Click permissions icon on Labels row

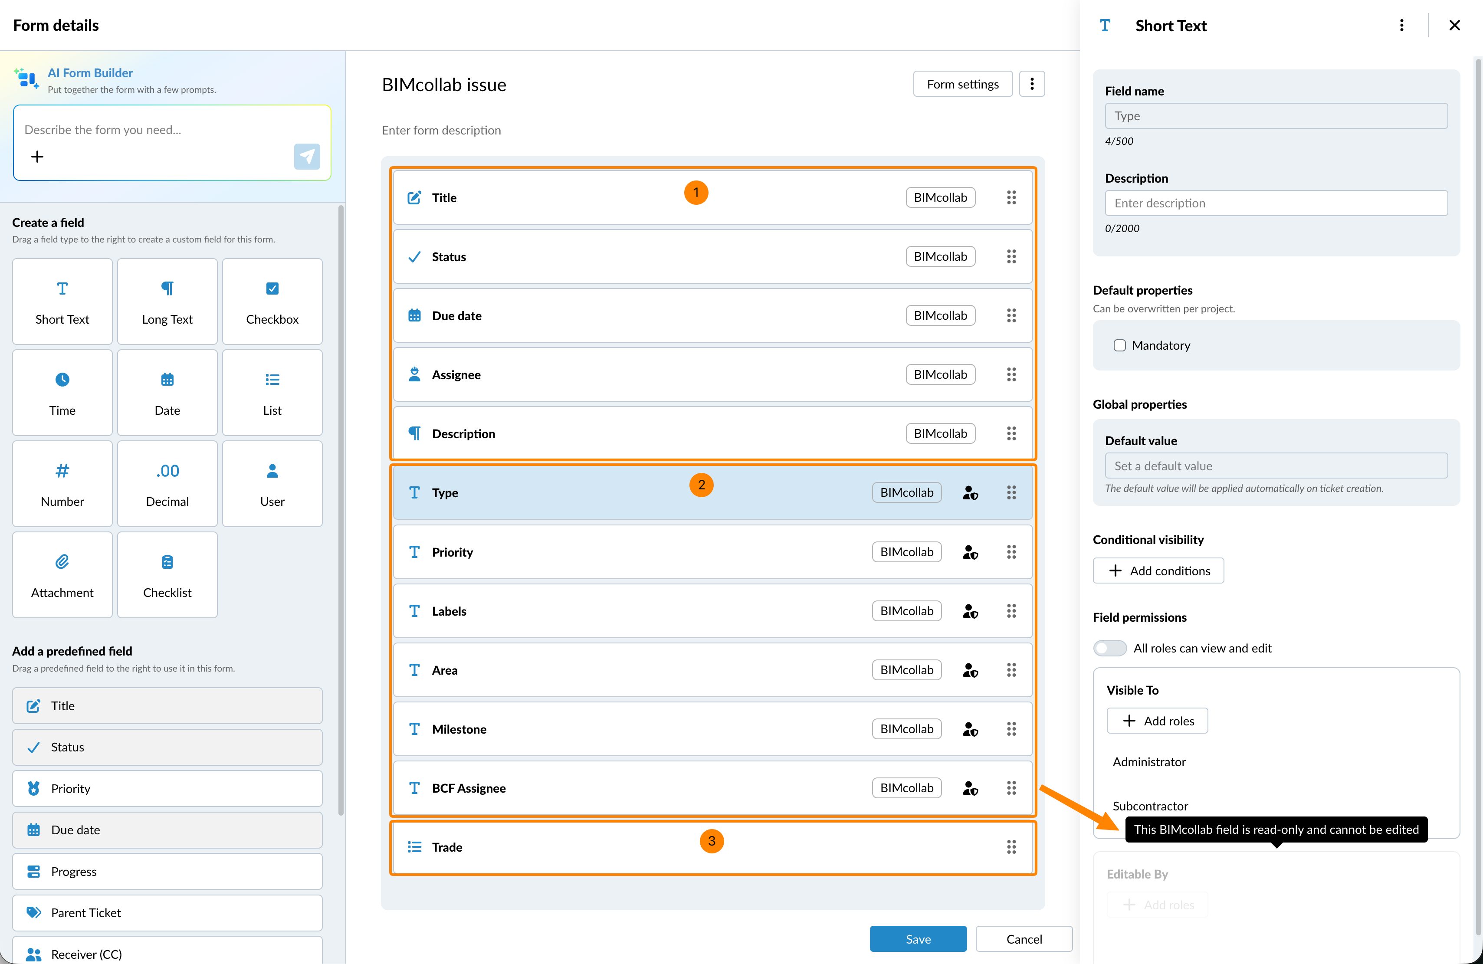tap(970, 611)
